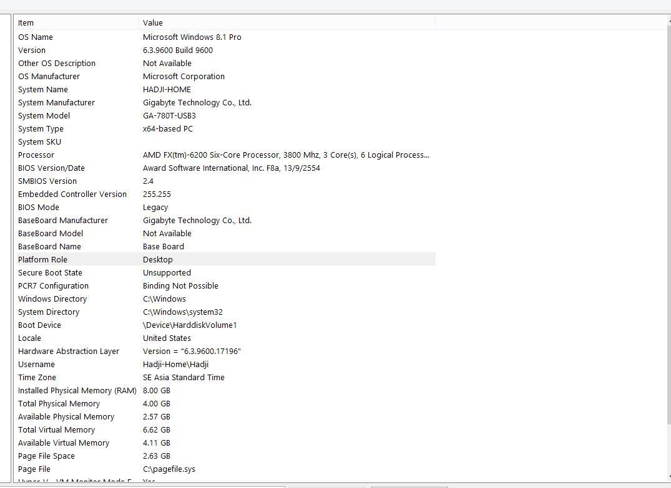Screen dimensions: 671x488
Task: Select the System Model row
Action: coord(44,116)
